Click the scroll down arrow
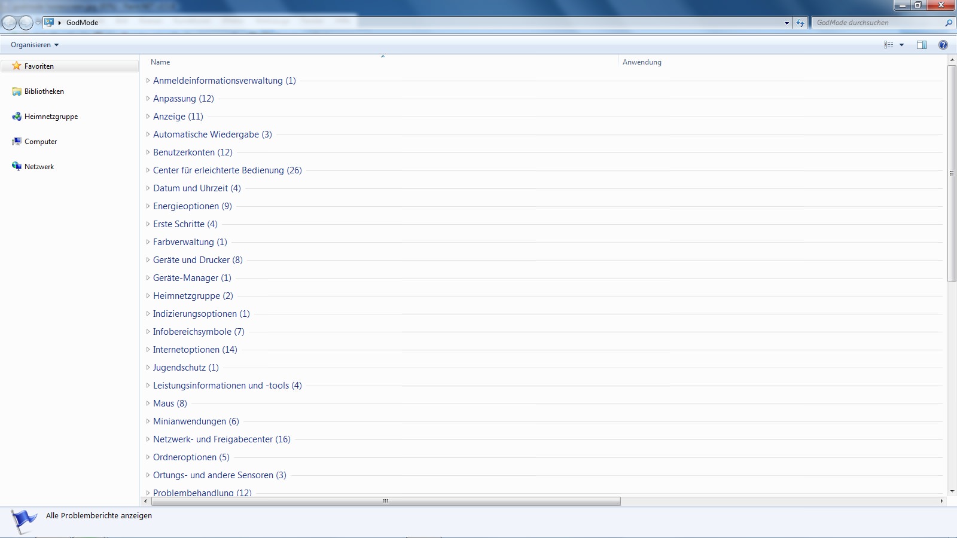 pos(952,491)
